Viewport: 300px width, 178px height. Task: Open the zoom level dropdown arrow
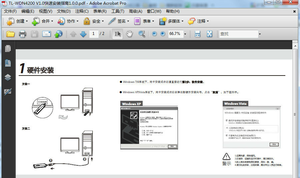185,34
